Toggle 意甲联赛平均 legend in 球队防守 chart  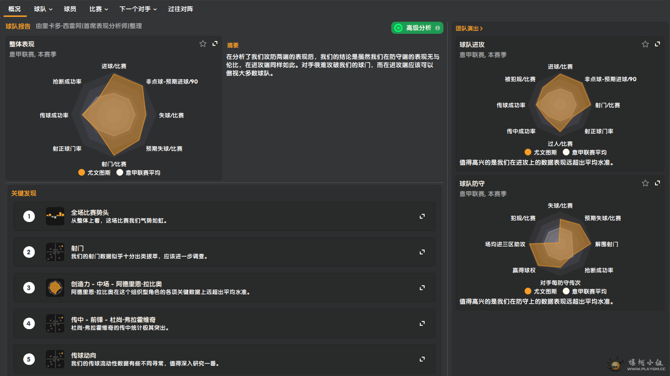pos(585,292)
